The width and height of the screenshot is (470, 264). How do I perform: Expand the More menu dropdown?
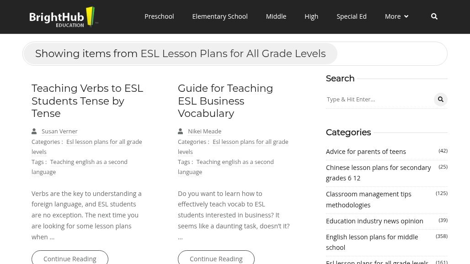pos(396,16)
